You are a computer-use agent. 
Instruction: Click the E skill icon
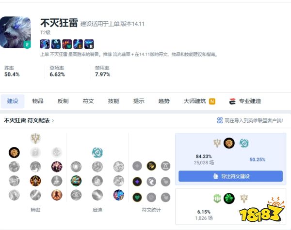(x=78, y=44)
